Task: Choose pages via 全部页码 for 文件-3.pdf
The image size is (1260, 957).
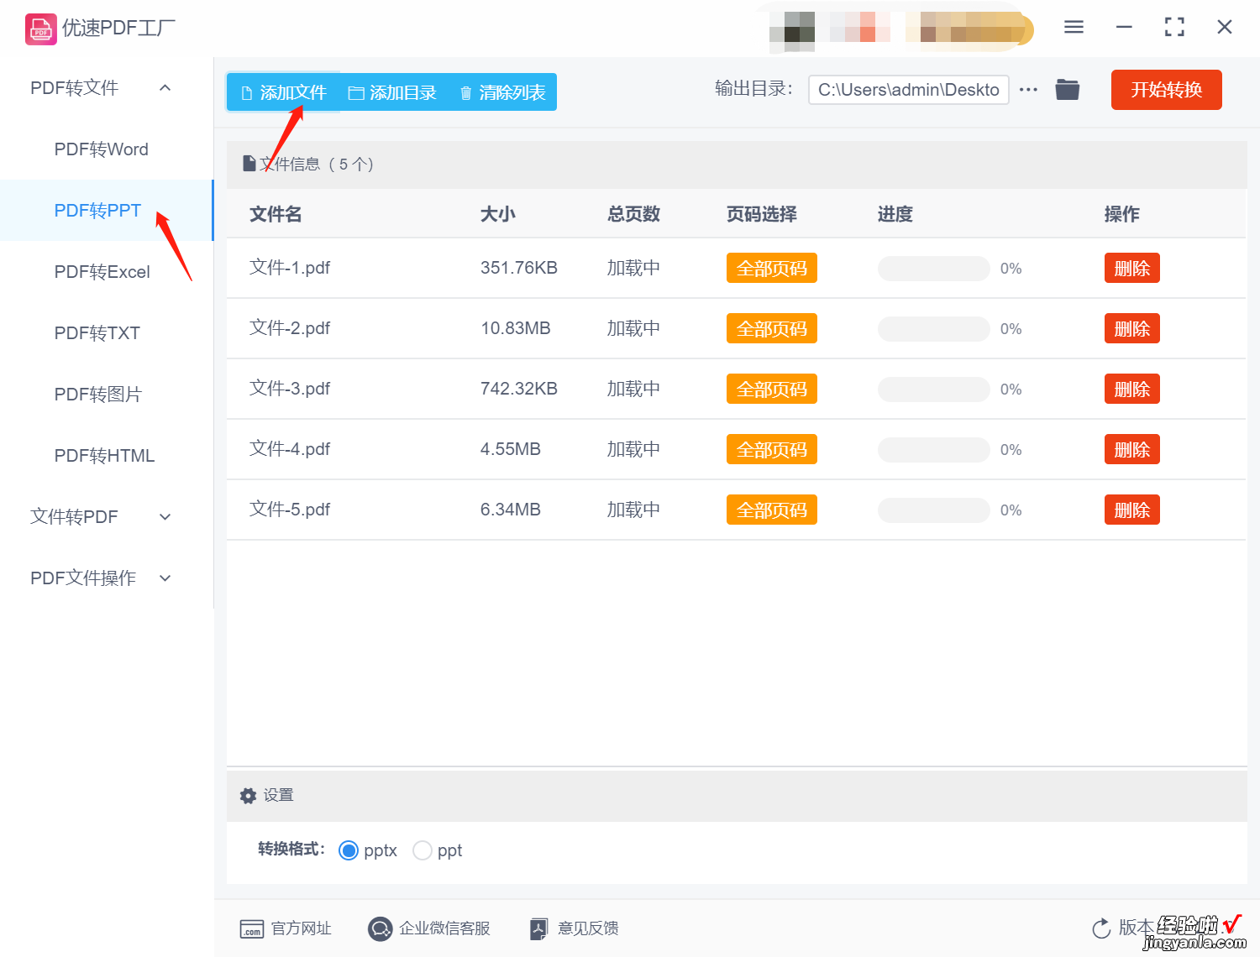Action: tap(771, 390)
